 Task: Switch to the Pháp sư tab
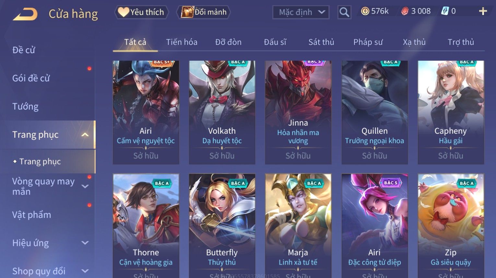(x=368, y=42)
